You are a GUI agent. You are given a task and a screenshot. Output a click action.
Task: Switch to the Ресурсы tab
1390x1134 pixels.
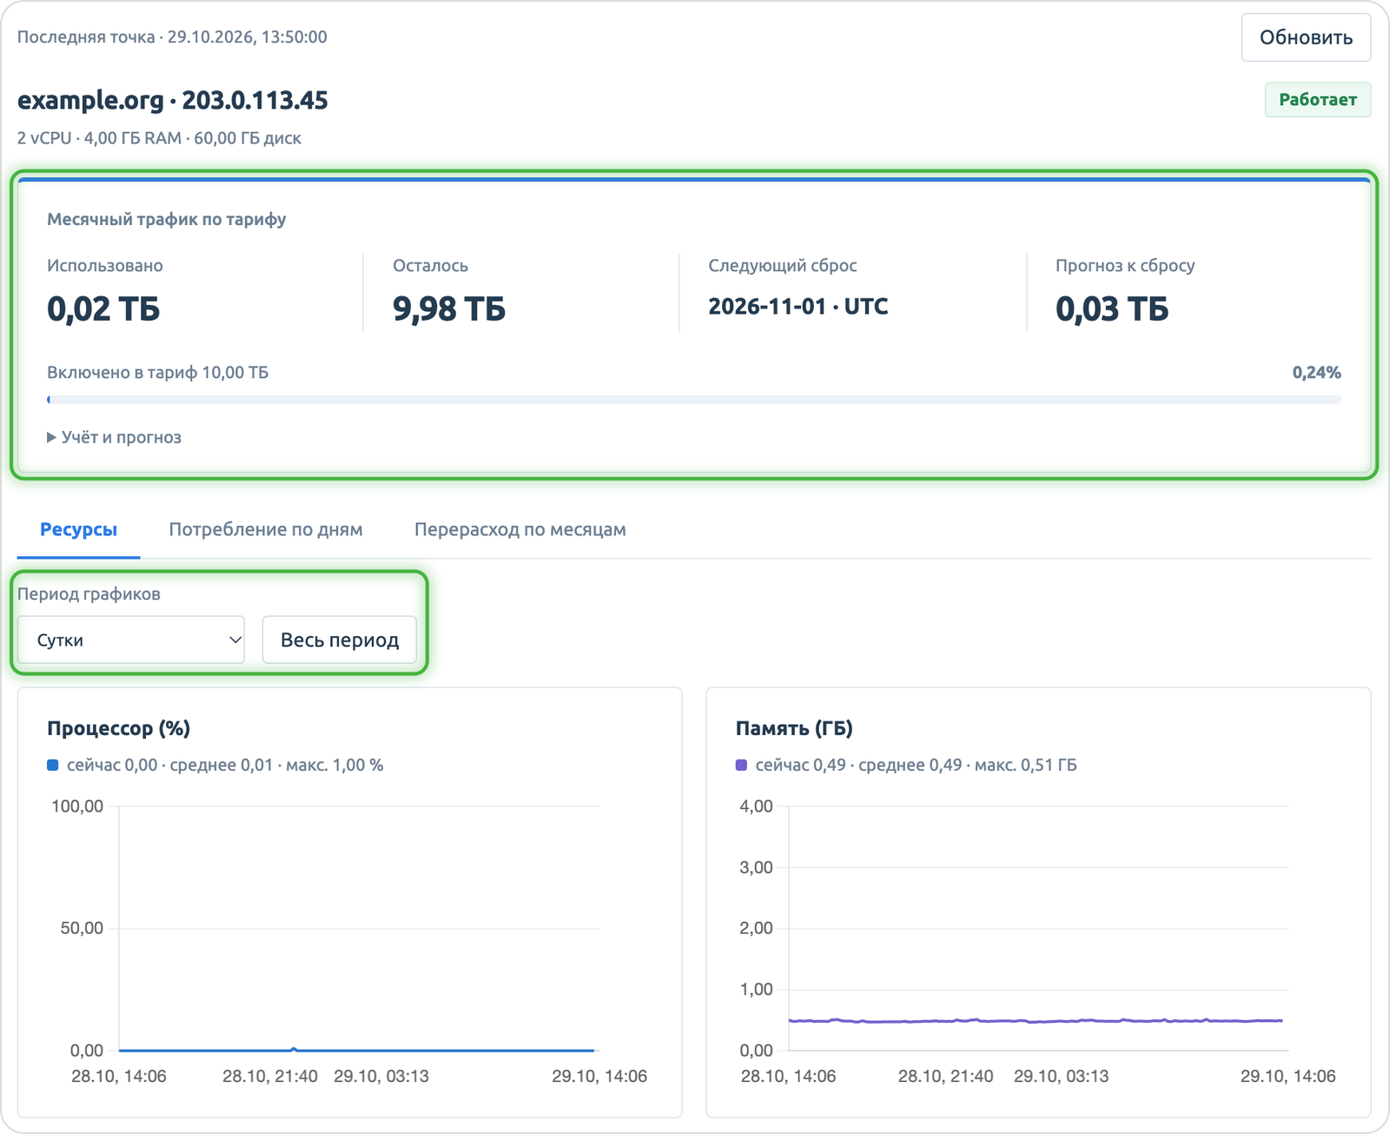78,529
